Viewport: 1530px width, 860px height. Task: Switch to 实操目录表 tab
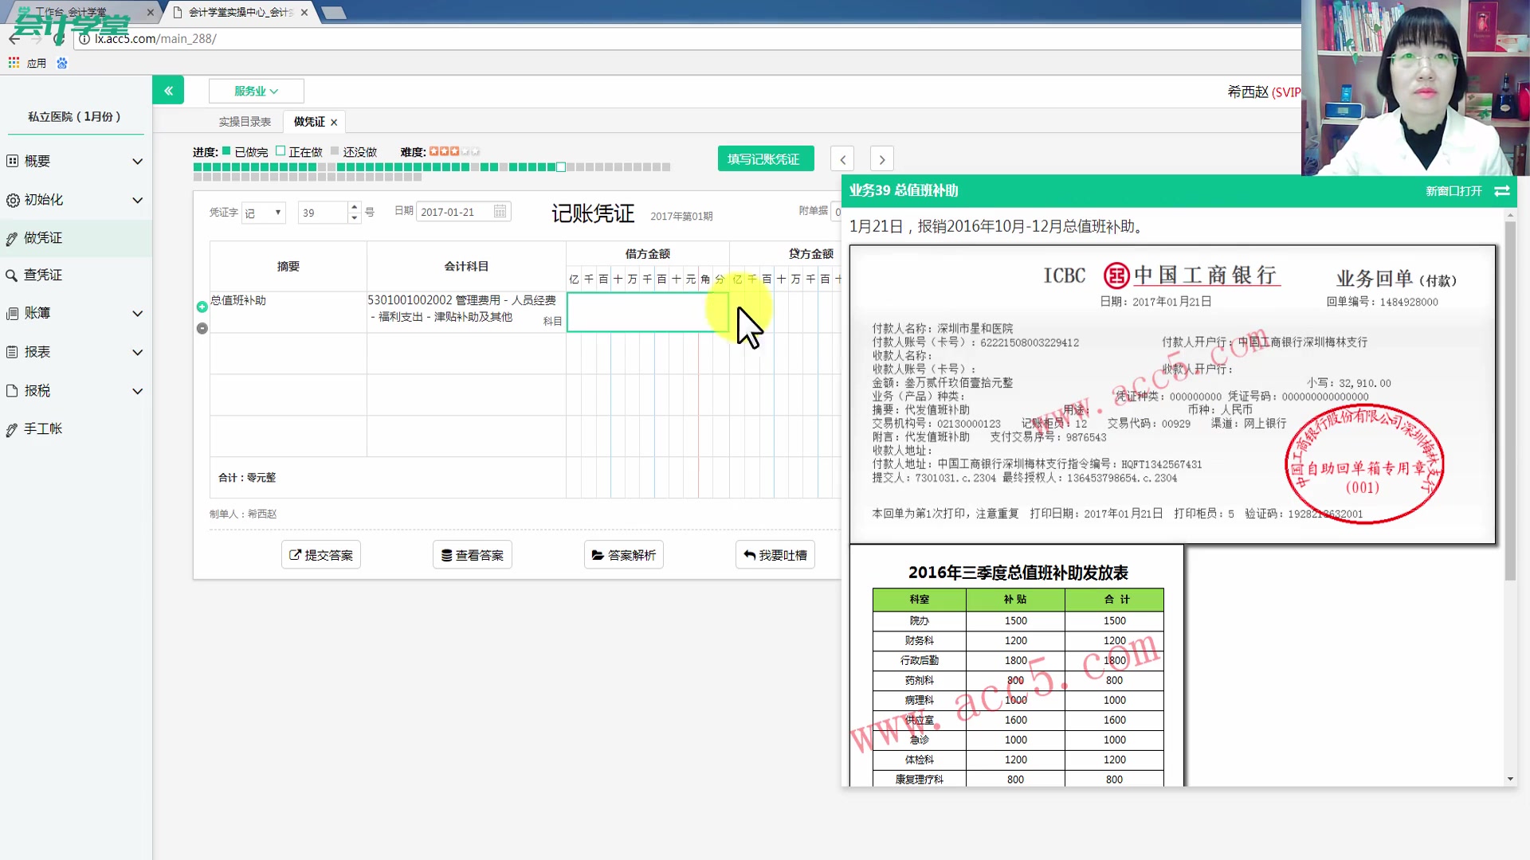pos(245,122)
